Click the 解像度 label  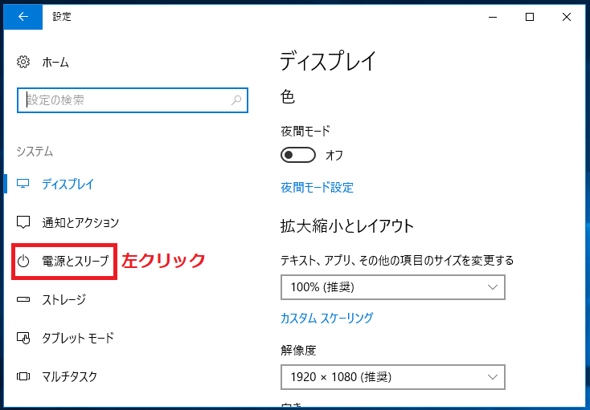click(298, 351)
